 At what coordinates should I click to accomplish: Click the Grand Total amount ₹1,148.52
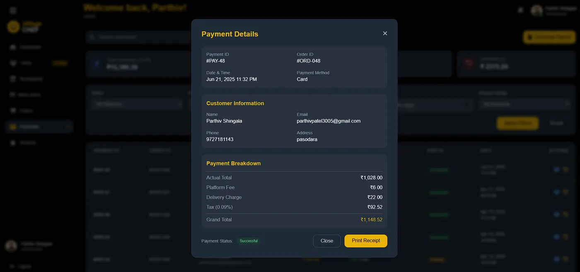(x=371, y=220)
